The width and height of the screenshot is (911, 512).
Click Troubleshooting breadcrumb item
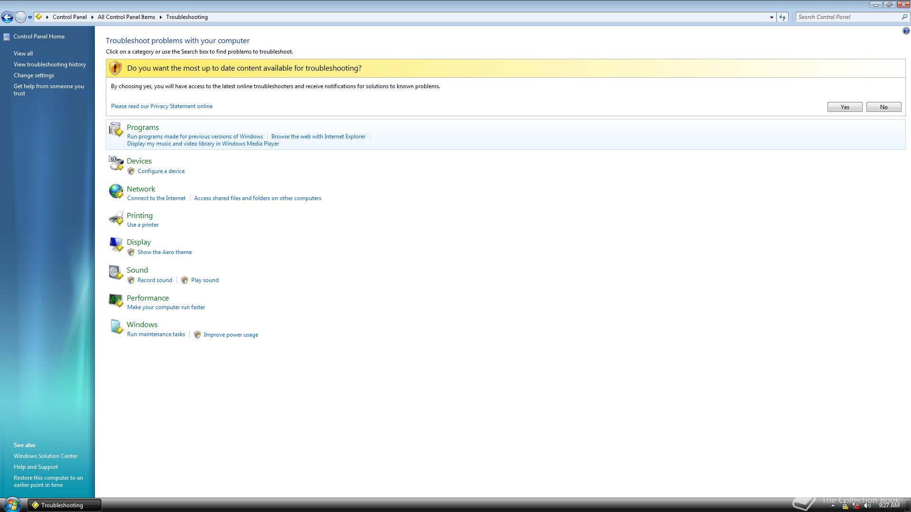click(x=187, y=17)
